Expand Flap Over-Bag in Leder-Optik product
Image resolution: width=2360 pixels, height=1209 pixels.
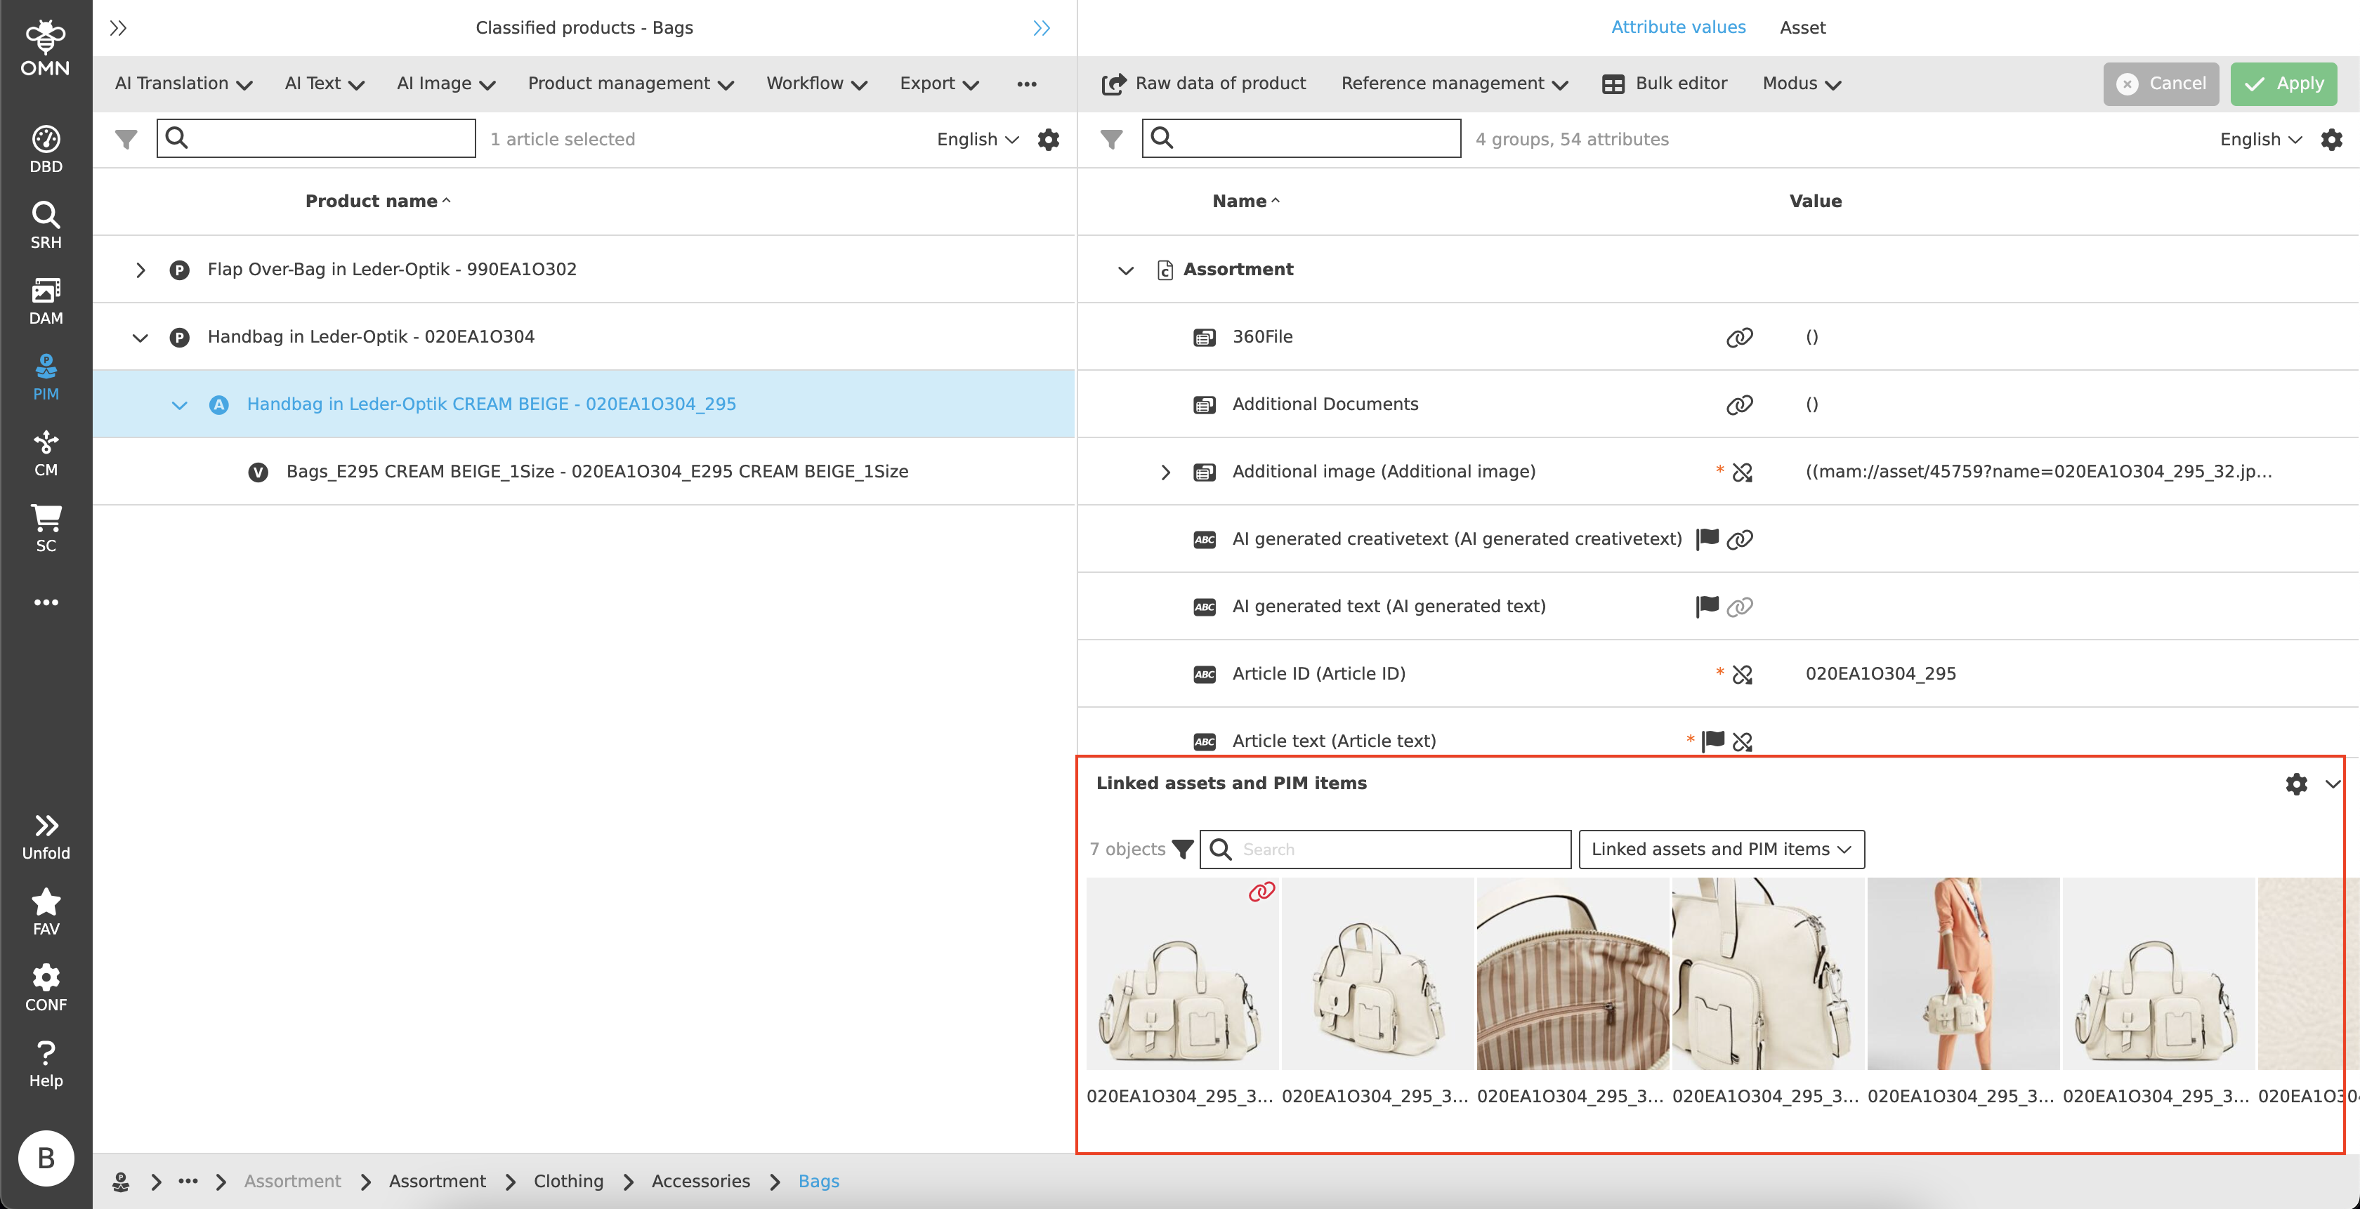(x=140, y=270)
